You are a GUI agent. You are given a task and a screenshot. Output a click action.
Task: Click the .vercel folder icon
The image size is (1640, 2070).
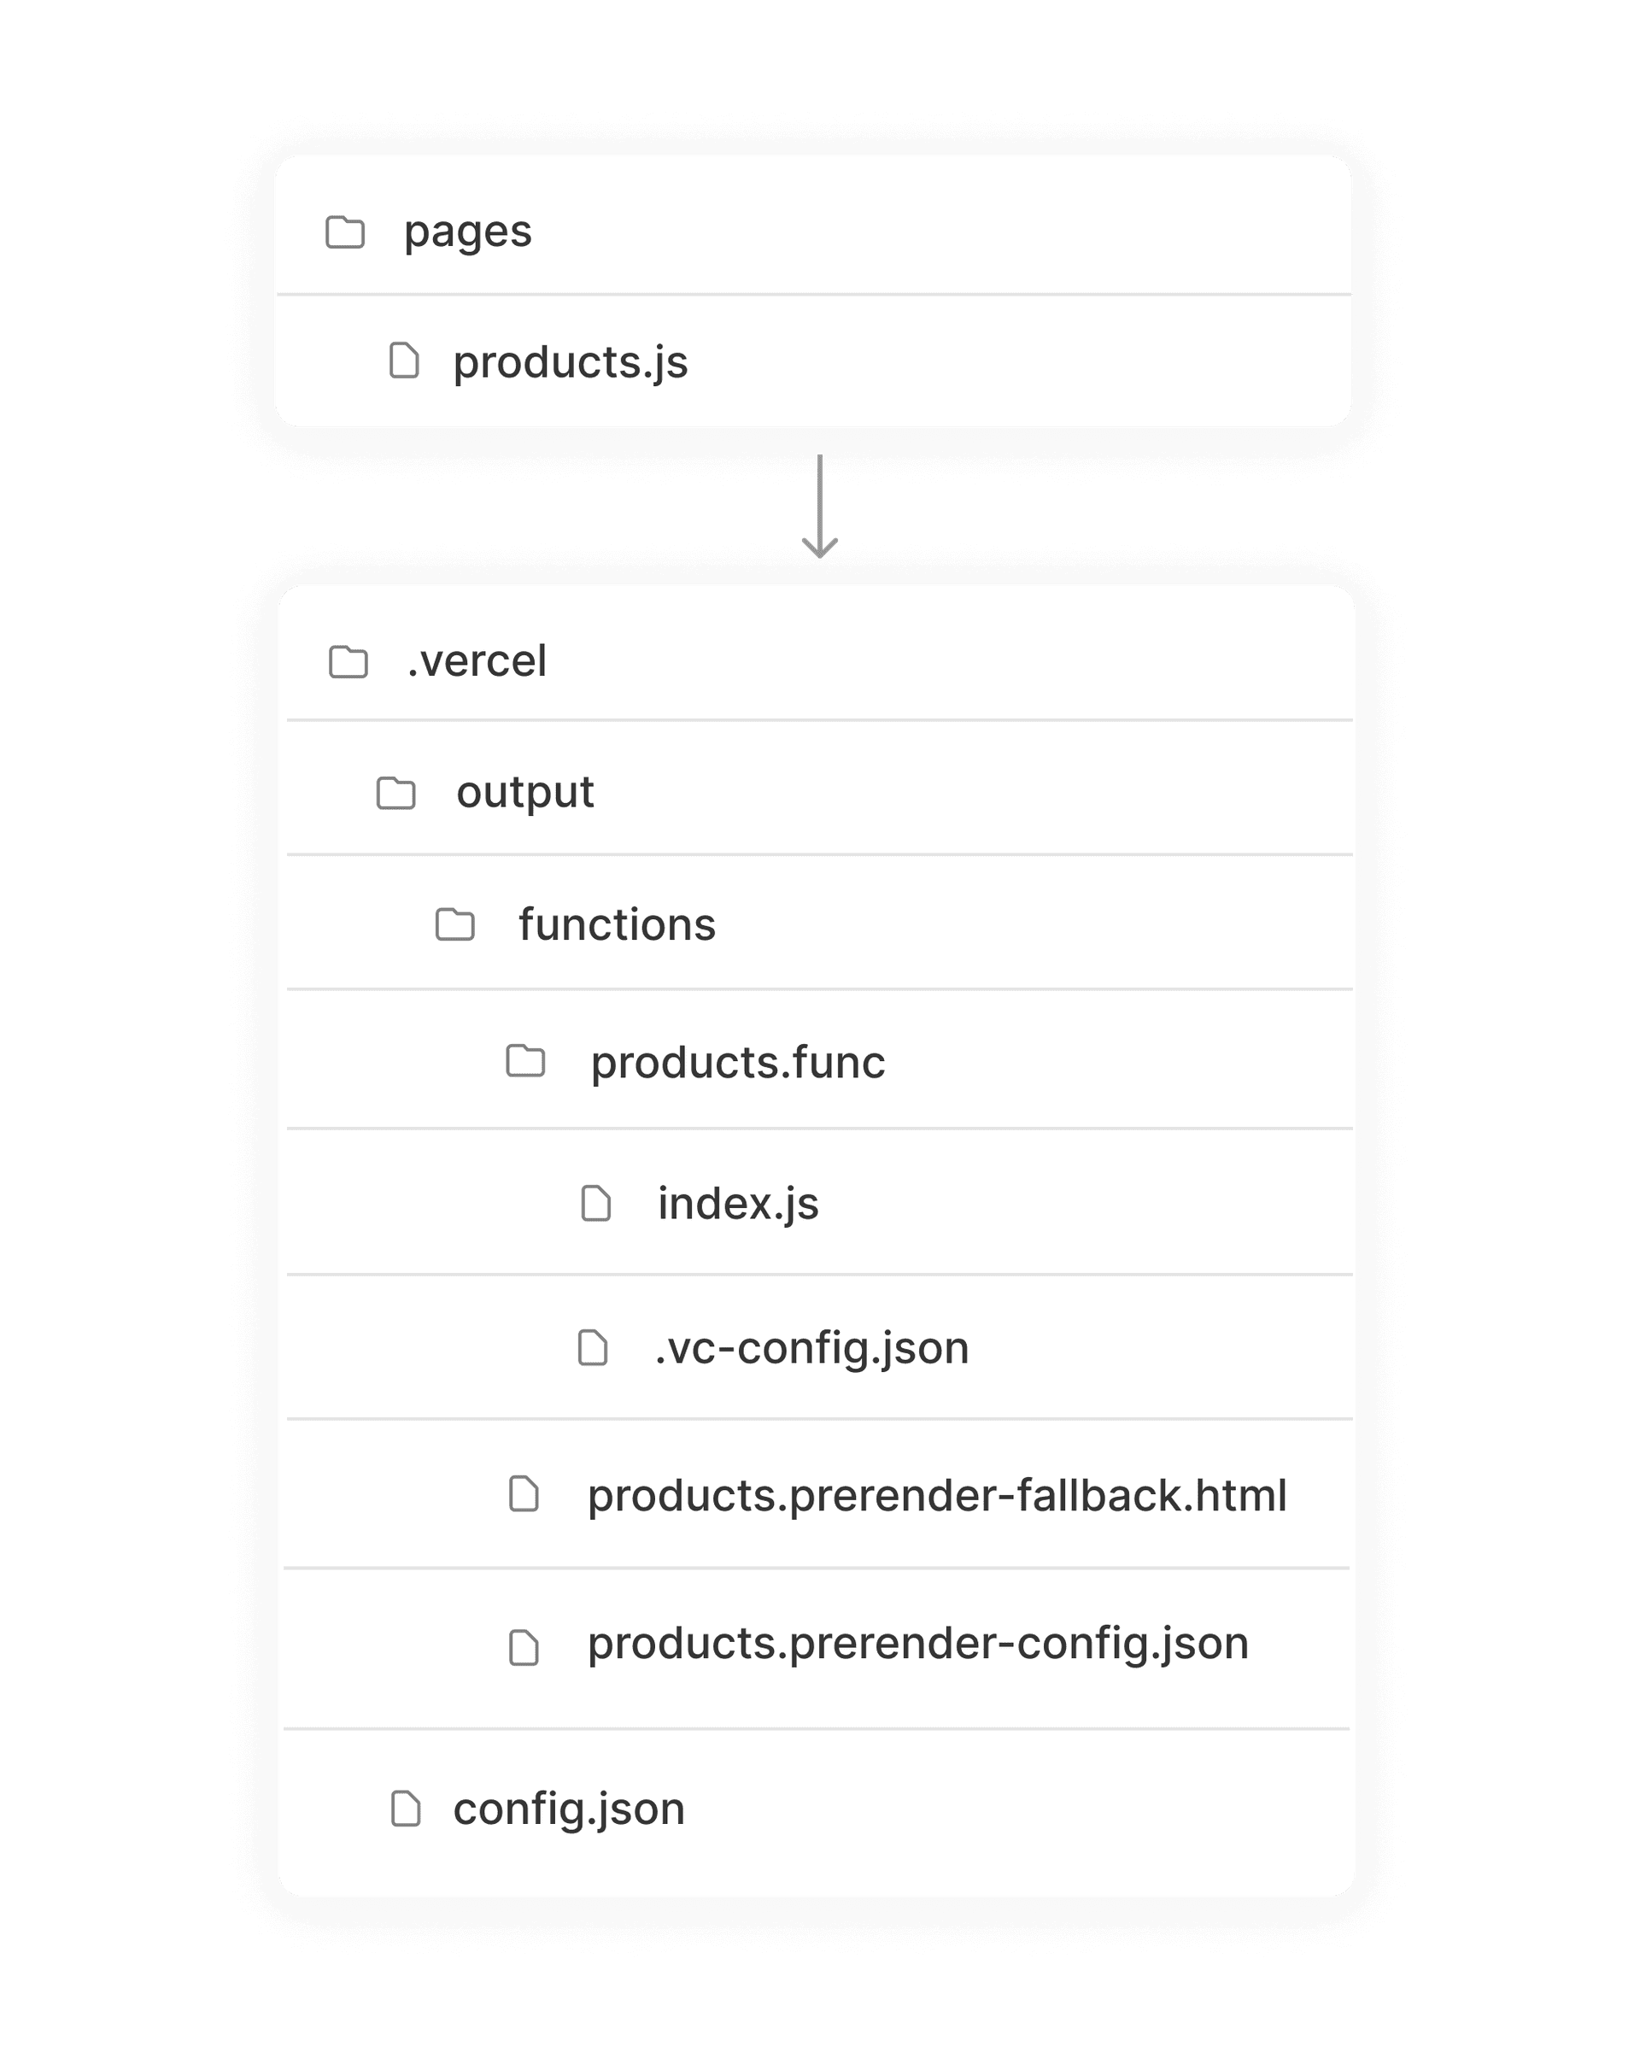(x=348, y=661)
